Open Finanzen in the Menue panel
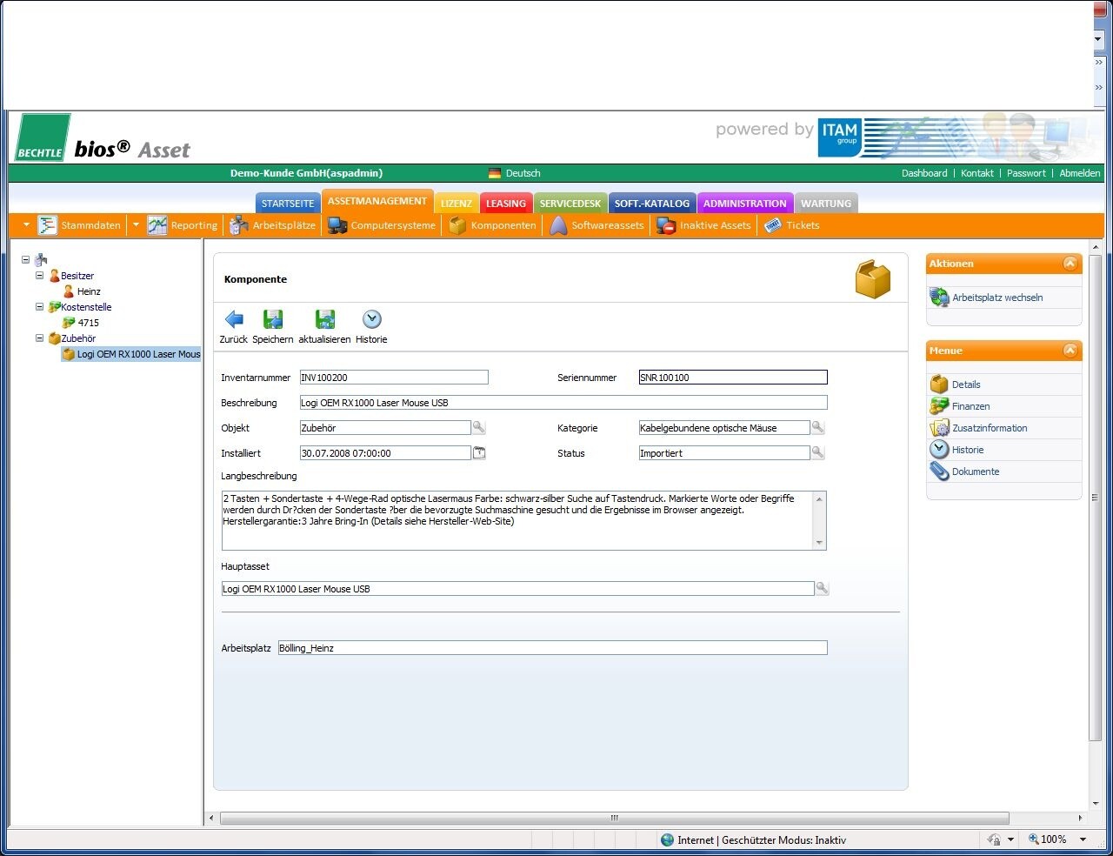Screen dimensions: 1113x856 [970, 406]
